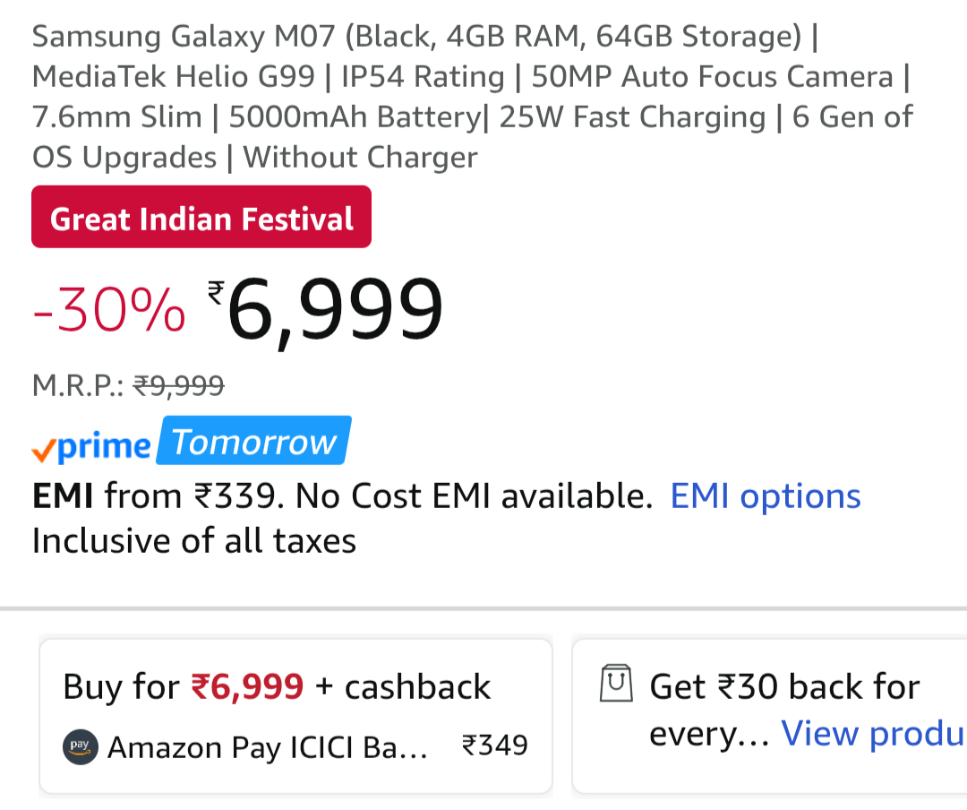
Task: Click the large 6,999 price
Action: 336,309
